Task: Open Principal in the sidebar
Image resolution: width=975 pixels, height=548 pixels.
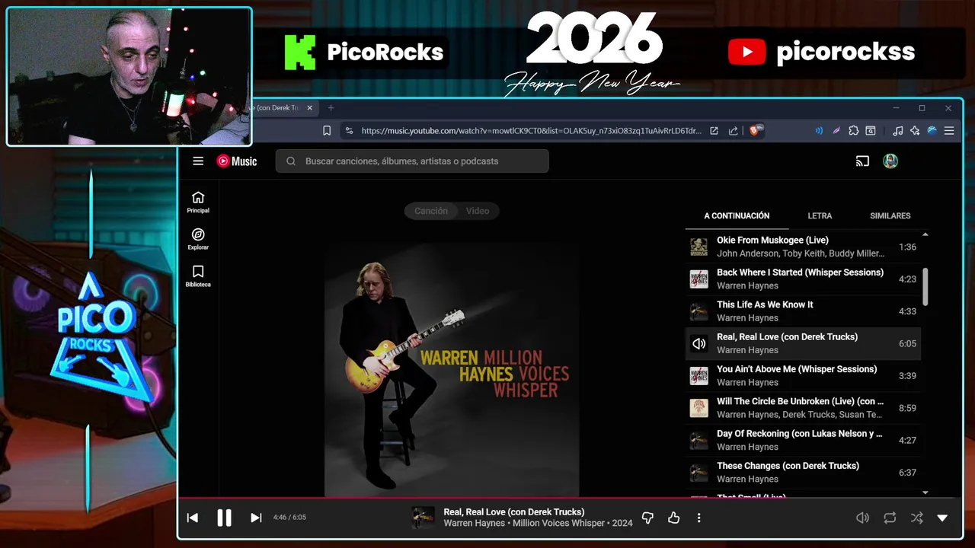Action: pos(198,202)
